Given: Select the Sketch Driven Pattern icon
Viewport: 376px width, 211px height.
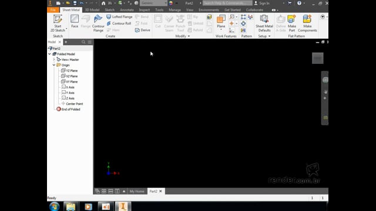Looking at the screenshot, I should [x=250, y=17].
